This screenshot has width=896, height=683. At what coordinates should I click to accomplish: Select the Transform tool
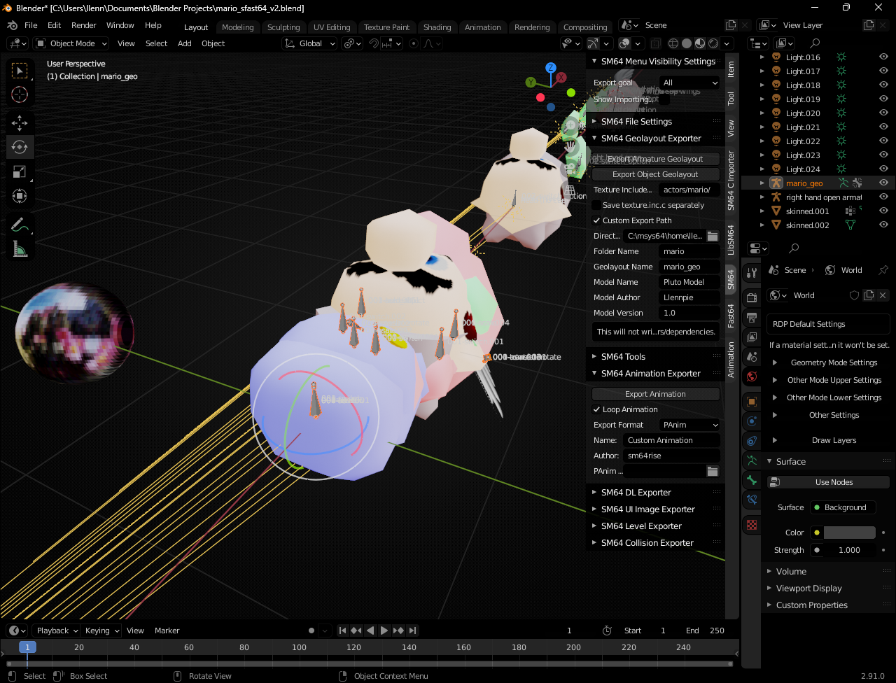click(x=20, y=196)
